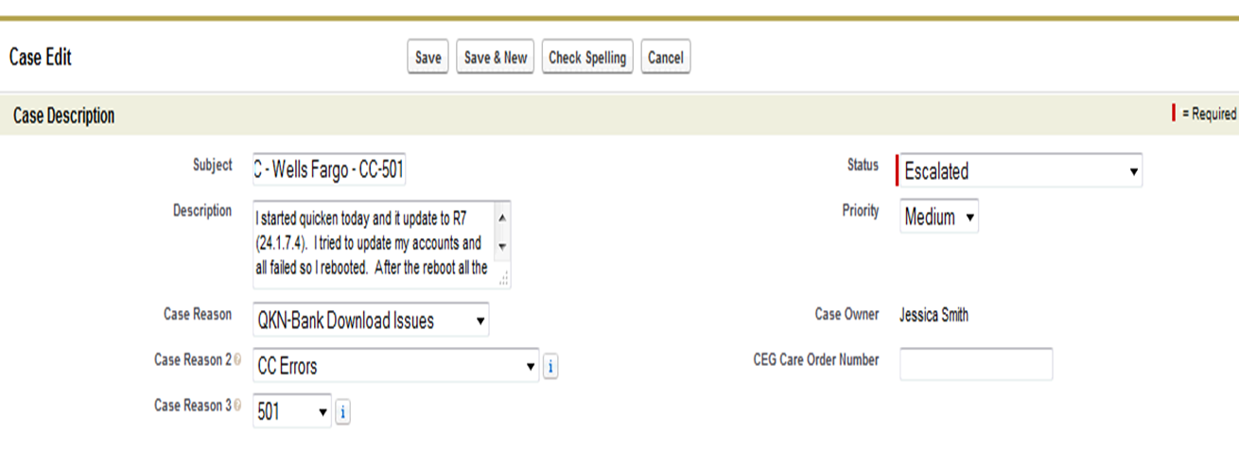1239x453 pixels.
Task: Open Case Reason 3 dropdown showing 501
Action: [x=291, y=411]
